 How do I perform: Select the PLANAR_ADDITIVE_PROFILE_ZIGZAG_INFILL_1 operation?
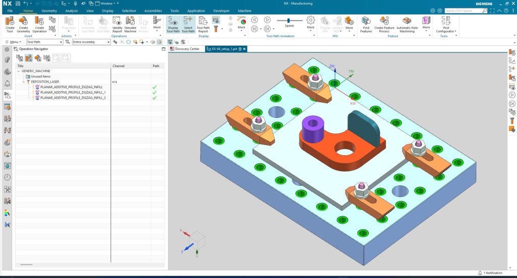(x=73, y=92)
